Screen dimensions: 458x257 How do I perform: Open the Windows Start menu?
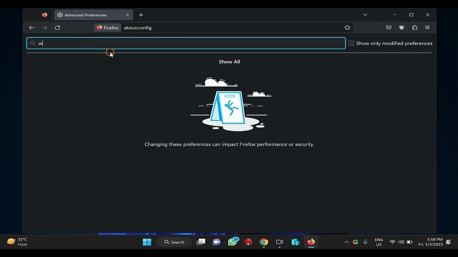point(147,242)
